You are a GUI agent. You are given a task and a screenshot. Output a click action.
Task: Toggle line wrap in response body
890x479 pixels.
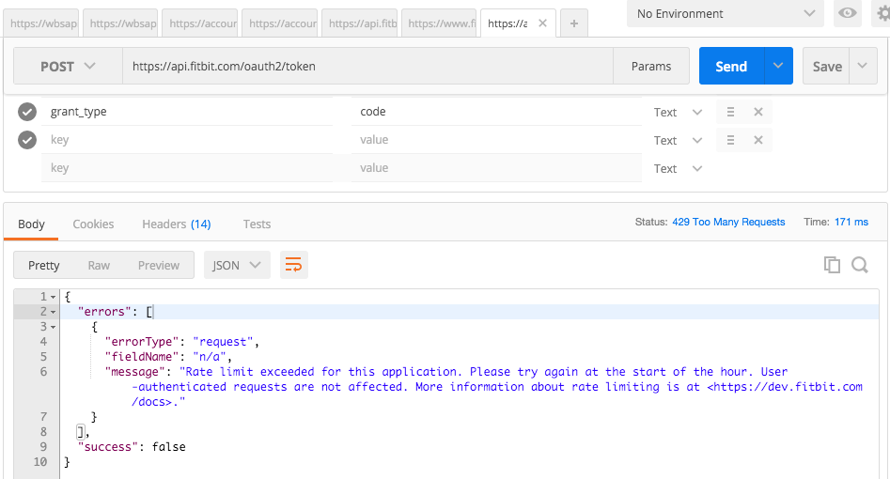(293, 265)
